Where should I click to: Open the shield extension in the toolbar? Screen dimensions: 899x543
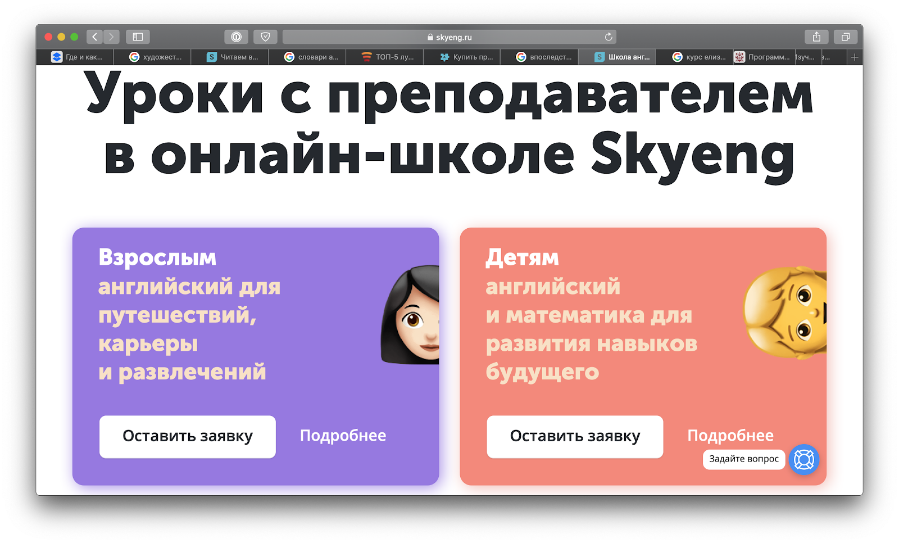(266, 37)
